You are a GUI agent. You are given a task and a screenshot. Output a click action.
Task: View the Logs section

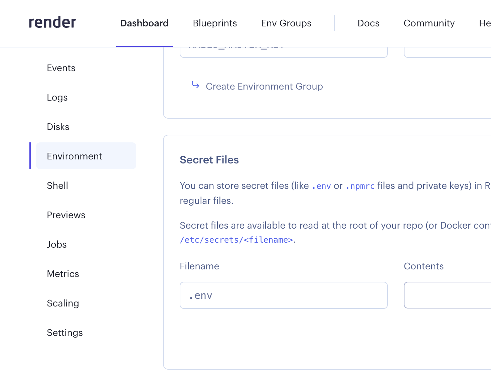[x=57, y=98]
